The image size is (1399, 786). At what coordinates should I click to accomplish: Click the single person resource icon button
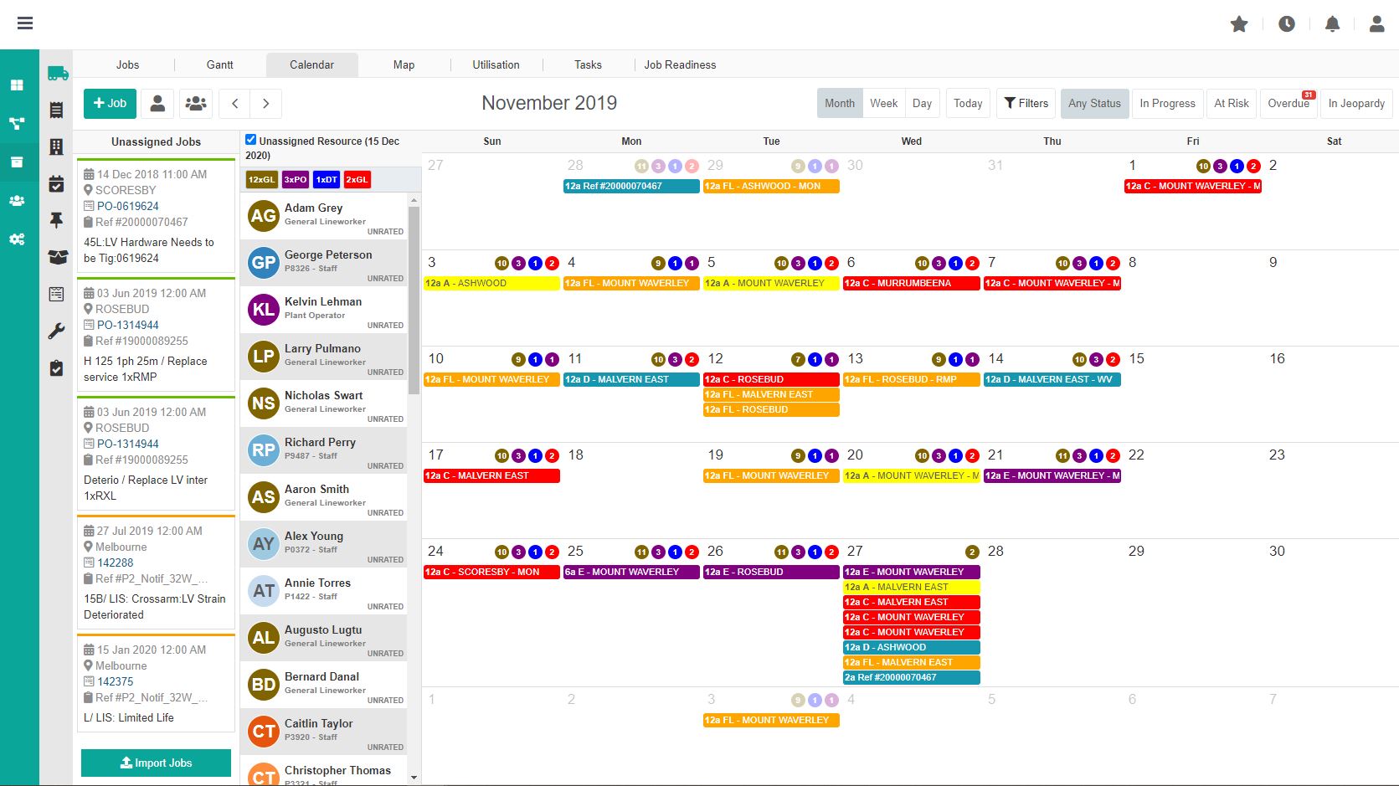click(x=157, y=104)
